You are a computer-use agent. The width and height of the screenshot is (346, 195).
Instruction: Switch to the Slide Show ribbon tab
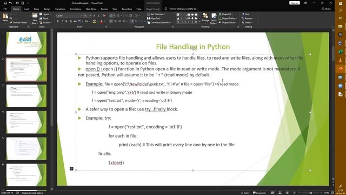coord(91,9)
